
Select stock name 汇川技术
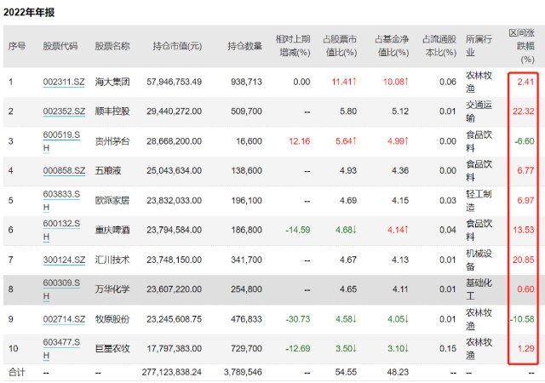point(112,260)
